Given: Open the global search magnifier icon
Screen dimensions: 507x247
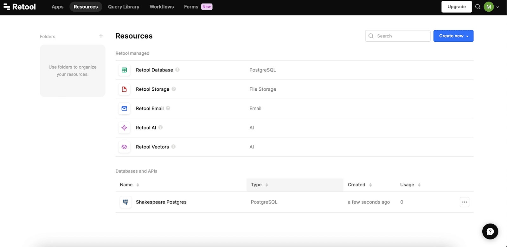Looking at the screenshot, I should point(478,7).
